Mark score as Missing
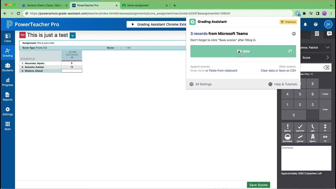The width and height of the screenshot is (336, 189). tap(287, 128)
